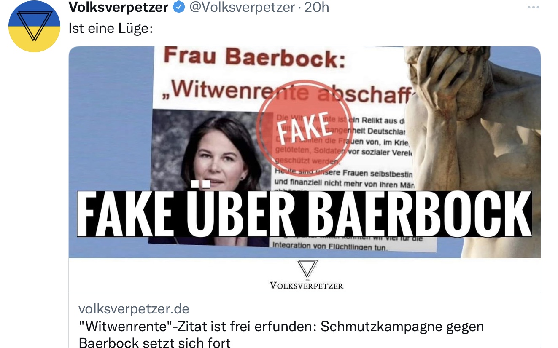Open the Volksverpetzer profile avatar
558x348 pixels.
[35, 26]
